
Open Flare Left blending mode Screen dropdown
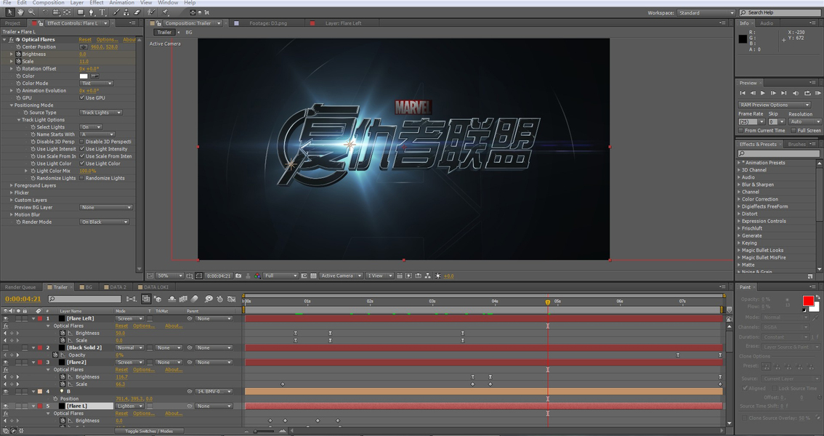coord(129,318)
